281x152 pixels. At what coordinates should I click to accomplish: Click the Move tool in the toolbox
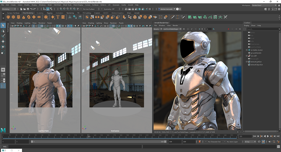3,42
